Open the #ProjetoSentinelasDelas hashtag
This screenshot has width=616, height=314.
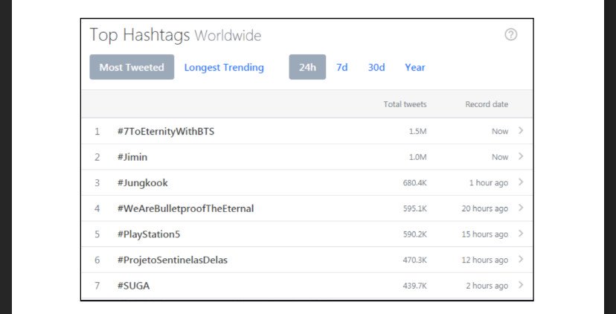click(172, 260)
